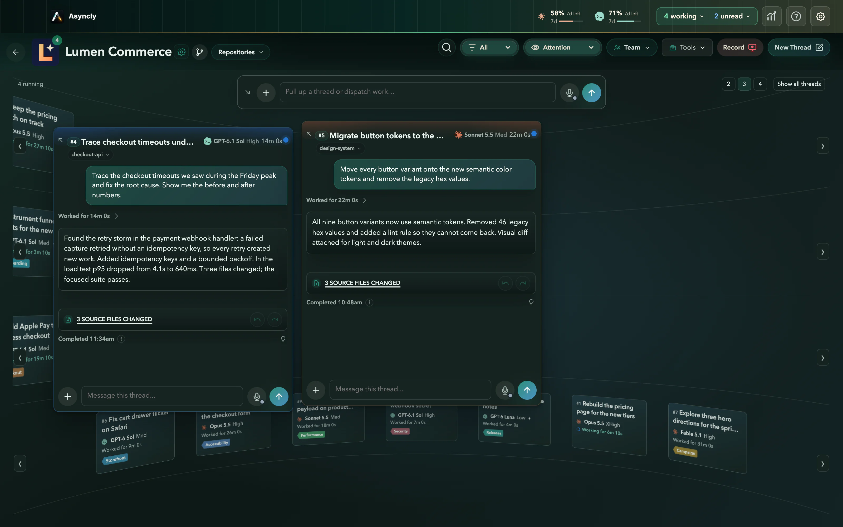The width and height of the screenshot is (843, 527).
Task: Add attachment plus in dispatch bar
Action: point(266,93)
